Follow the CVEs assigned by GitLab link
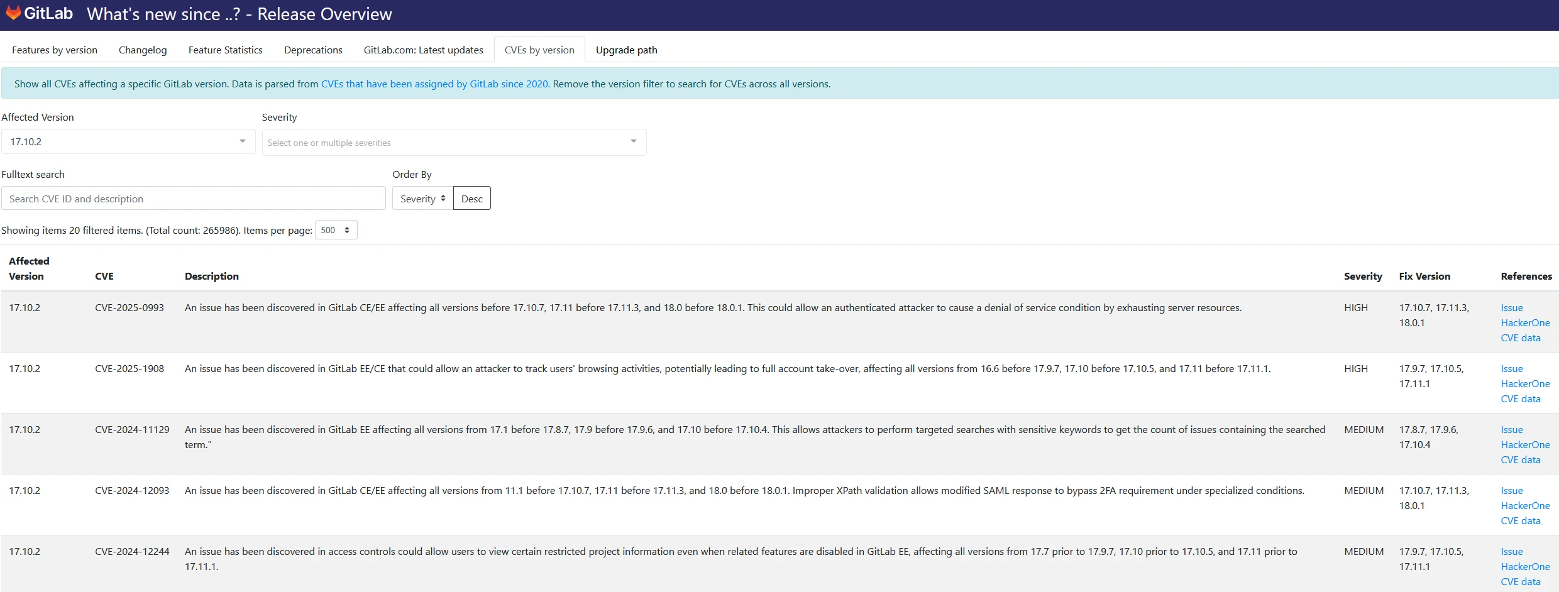The height and width of the screenshot is (592, 1559). click(x=434, y=83)
